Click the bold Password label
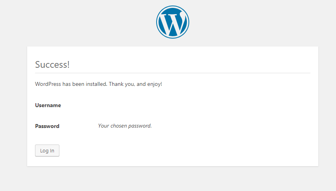 tap(47, 126)
